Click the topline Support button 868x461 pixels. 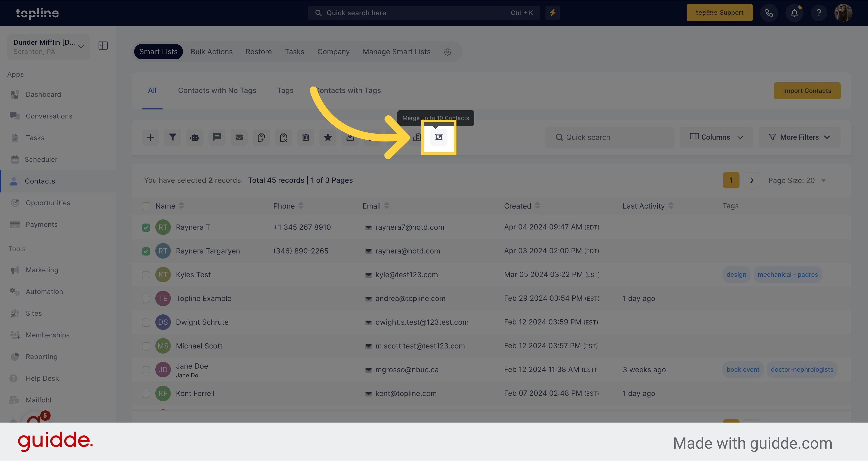click(x=719, y=13)
